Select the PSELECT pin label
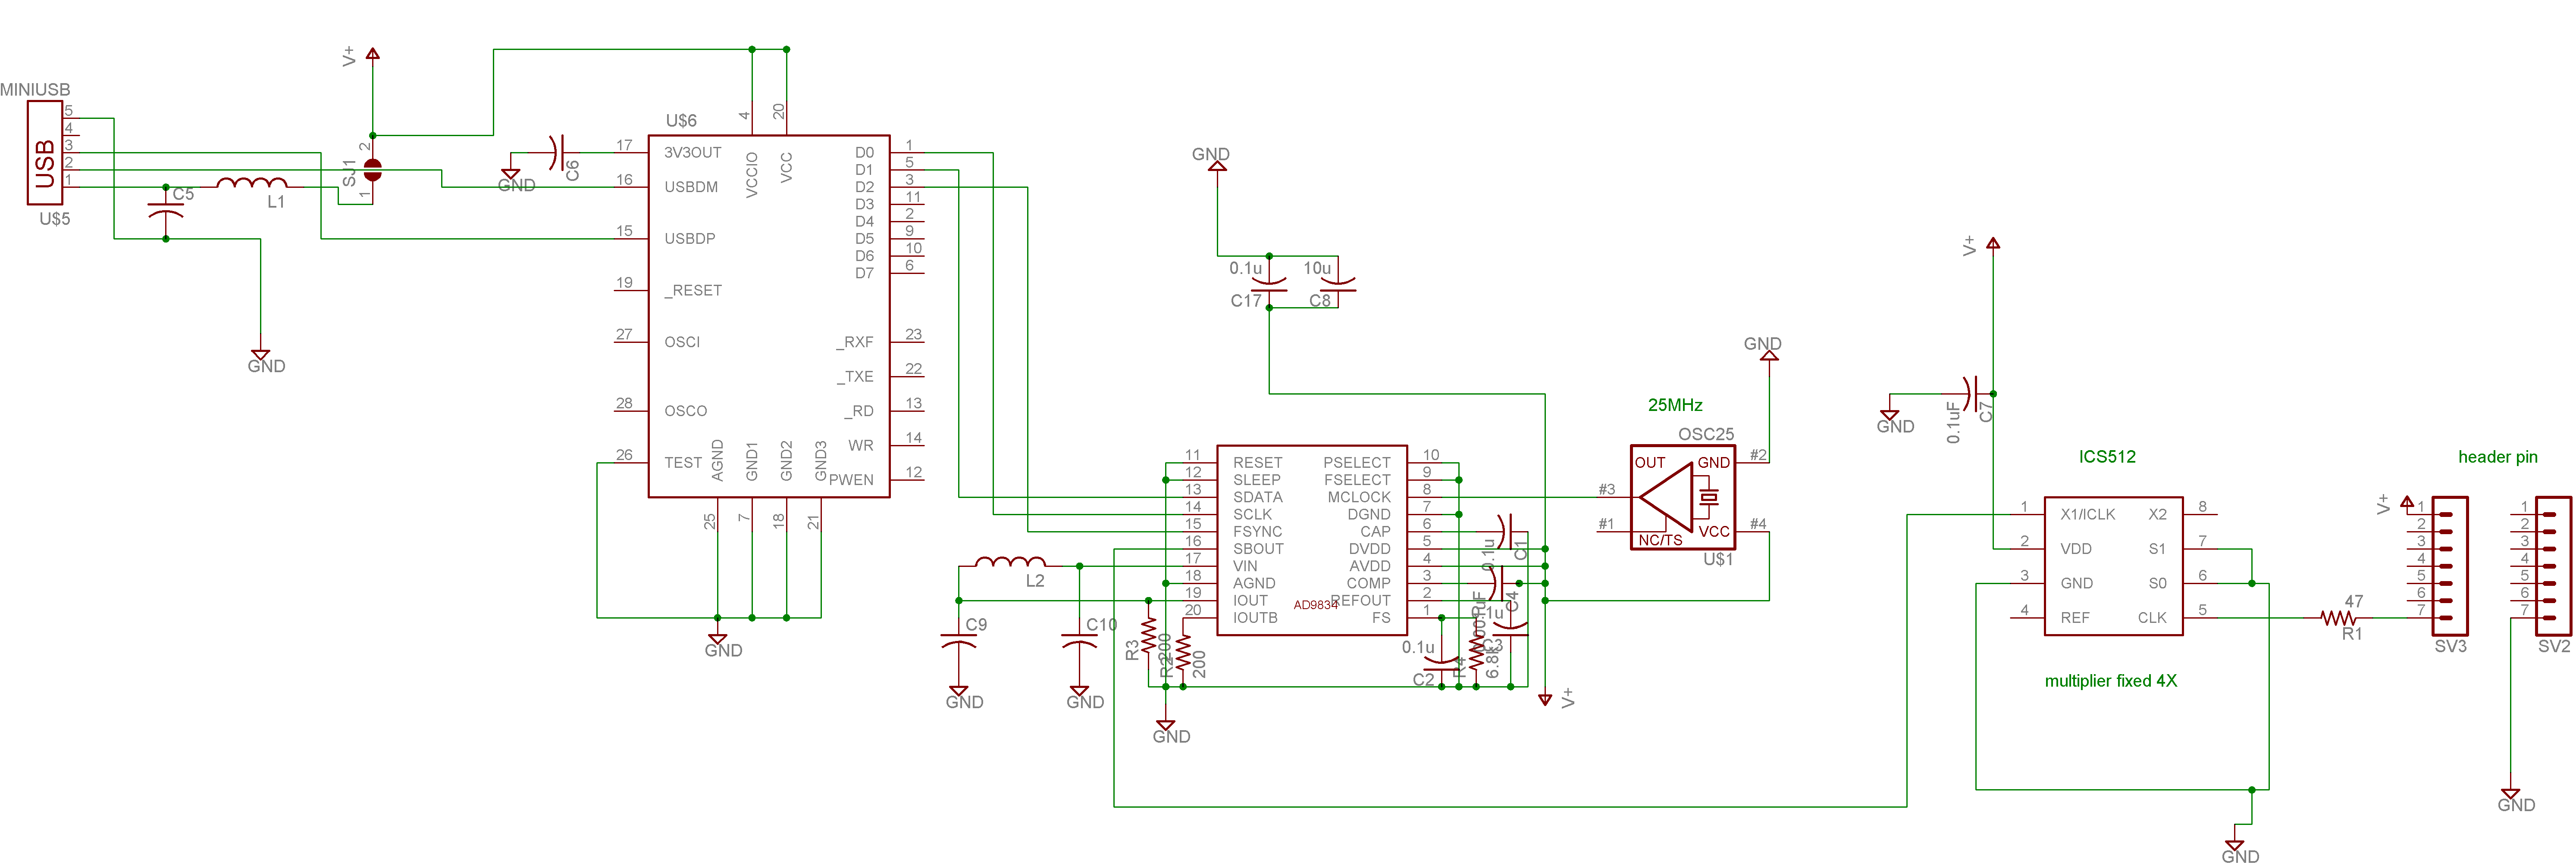 click(1357, 464)
